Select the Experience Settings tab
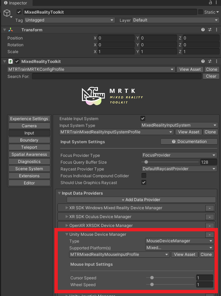 [29, 118]
